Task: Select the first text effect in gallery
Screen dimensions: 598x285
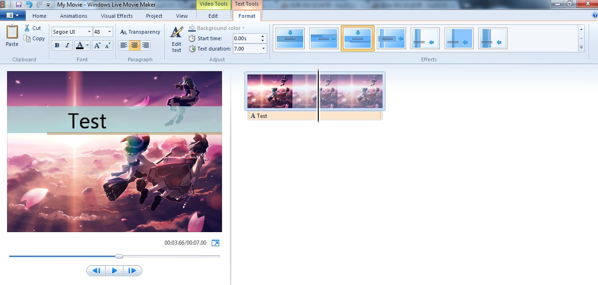Action: (x=290, y=38)
